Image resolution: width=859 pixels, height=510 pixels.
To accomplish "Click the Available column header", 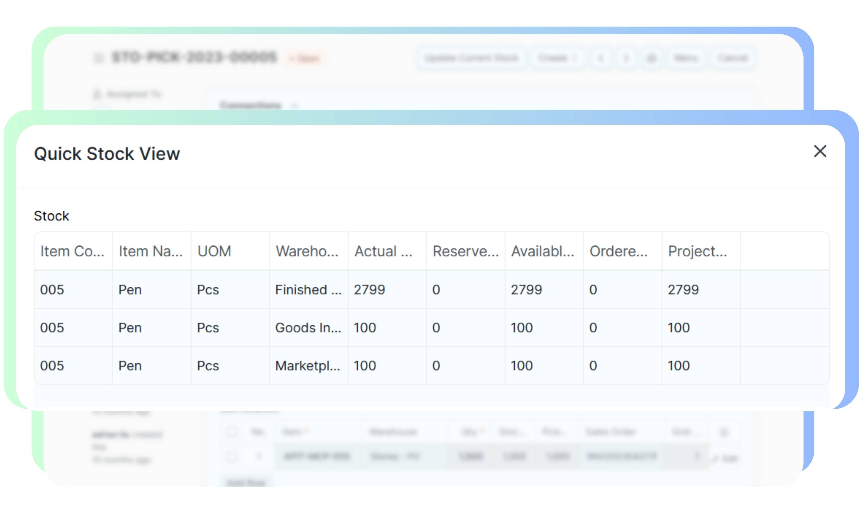I will pyautogui.click(x=543, y=251).
